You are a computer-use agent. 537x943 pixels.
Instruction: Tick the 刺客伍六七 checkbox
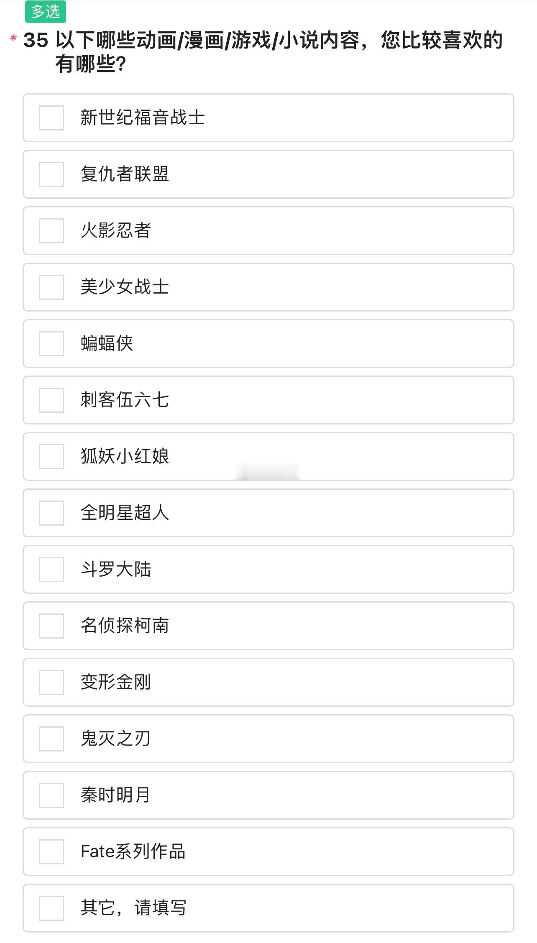pos(51,400)
